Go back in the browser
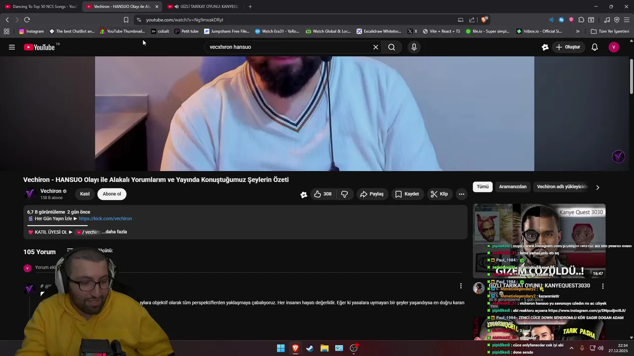 coord(7,20)
